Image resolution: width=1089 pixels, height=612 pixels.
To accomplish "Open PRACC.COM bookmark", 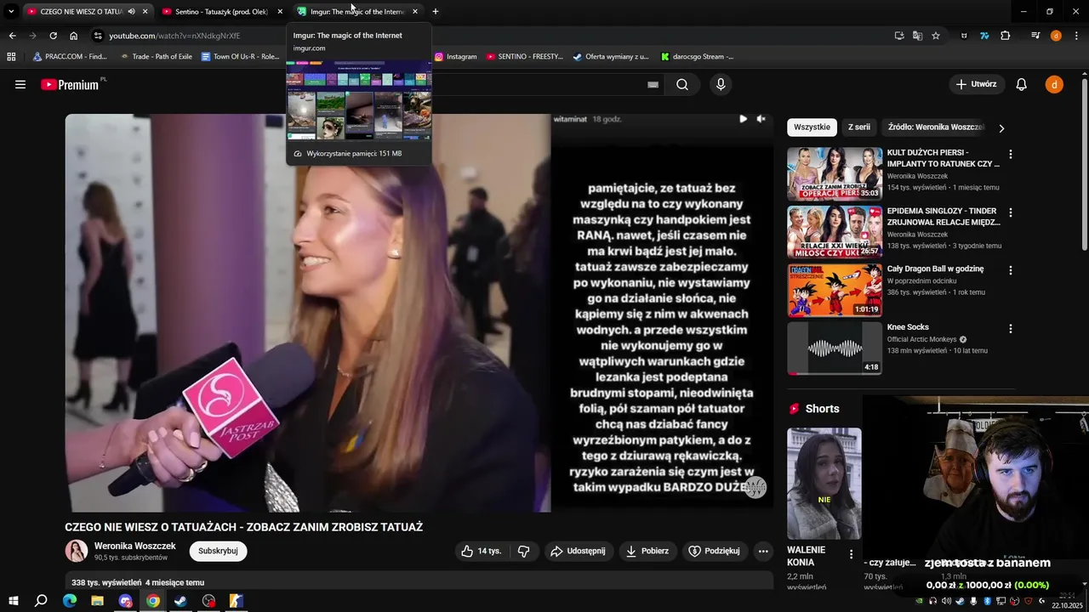I will pos(70,57).
